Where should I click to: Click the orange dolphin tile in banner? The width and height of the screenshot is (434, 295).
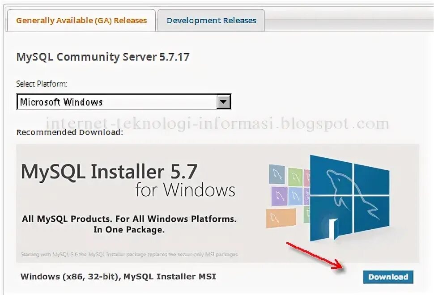(x=281, y=218)
